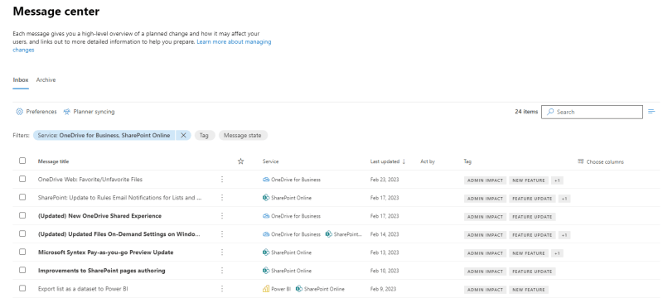Click Choose columns button

pos(600,161)
